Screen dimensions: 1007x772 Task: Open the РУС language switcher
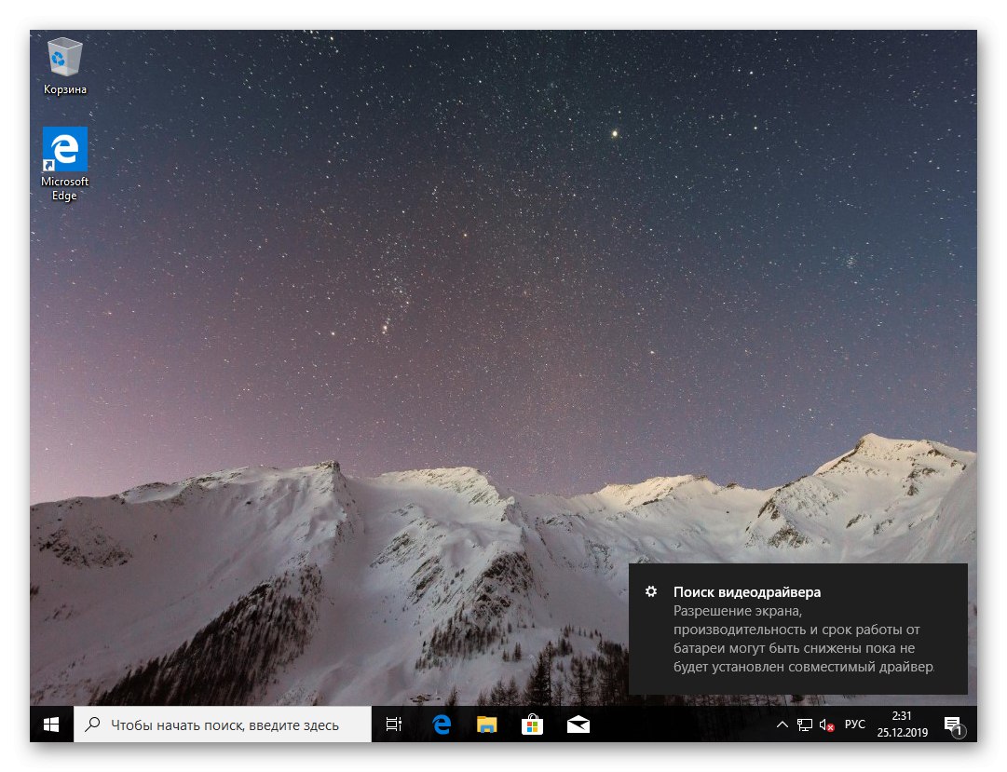click(x=854, y=724)
